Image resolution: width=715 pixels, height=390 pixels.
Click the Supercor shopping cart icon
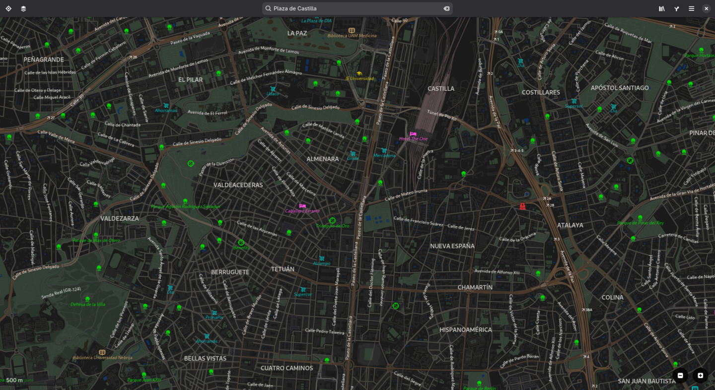click(303, 289)
